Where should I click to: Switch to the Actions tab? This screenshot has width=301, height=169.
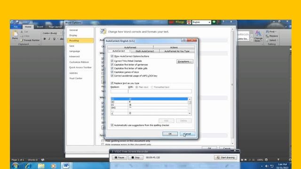point(174,47)
